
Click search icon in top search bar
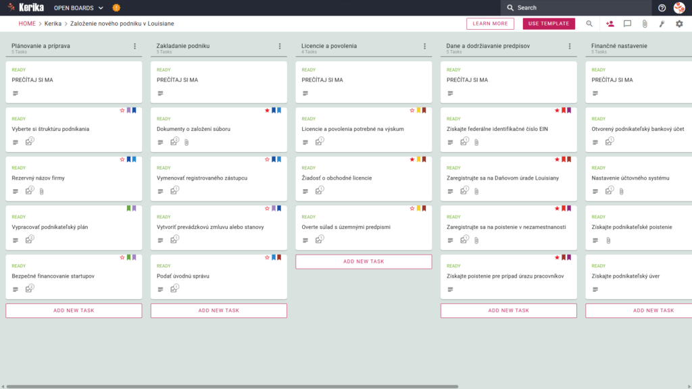[510, 8]
